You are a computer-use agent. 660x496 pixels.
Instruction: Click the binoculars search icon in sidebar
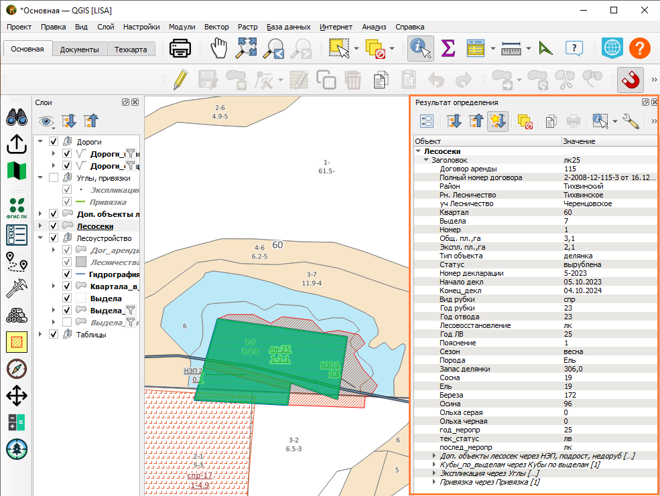(17, 117)
